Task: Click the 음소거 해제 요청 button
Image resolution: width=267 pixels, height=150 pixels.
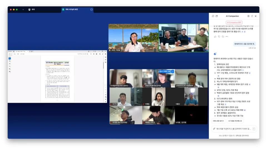Action: click(x=165, y=71)
